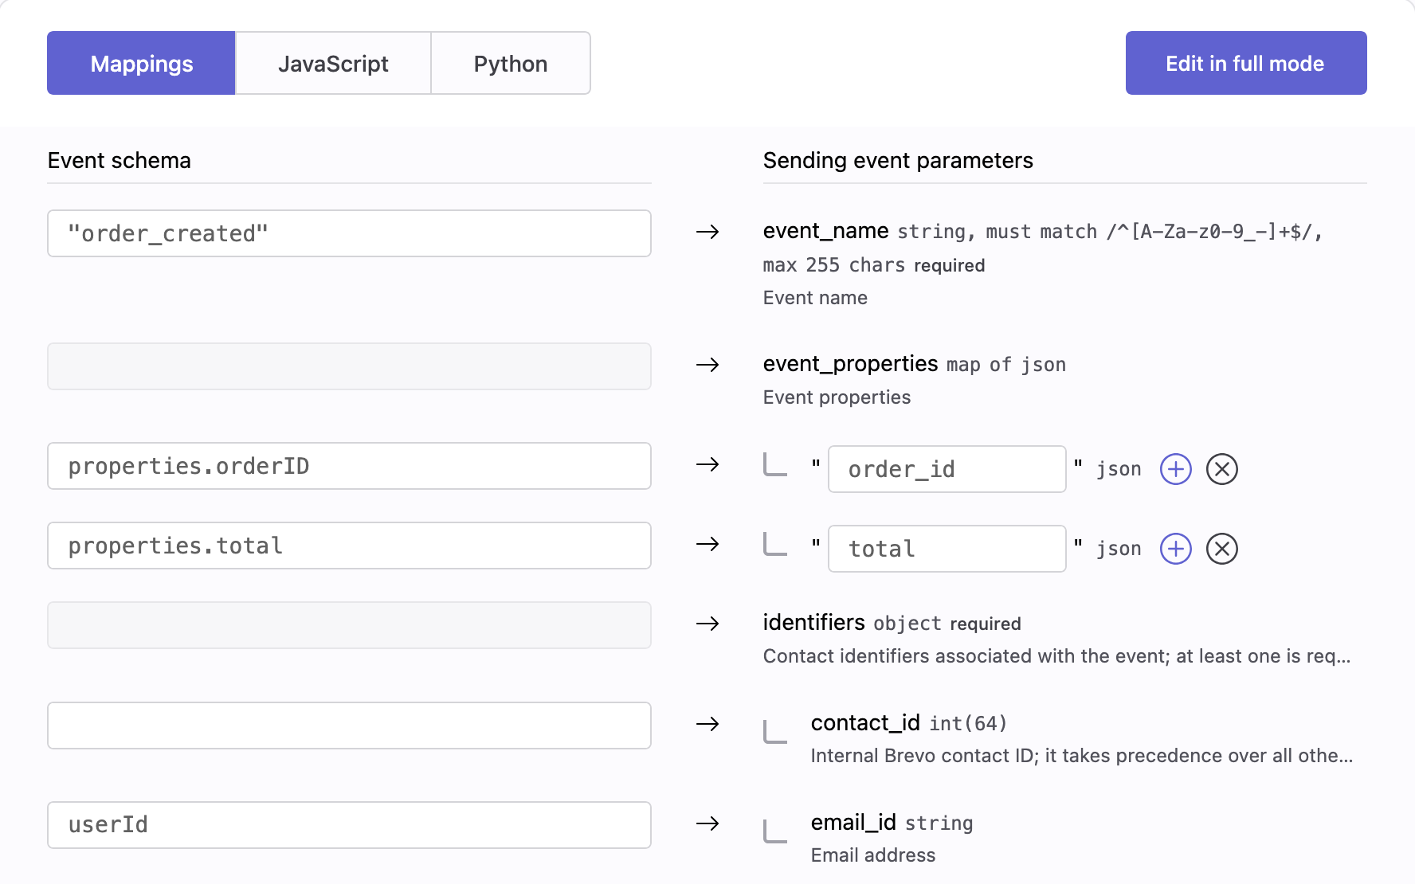Viewport: 1415px width, 884px height.
Task: Switch to the Mappings tab
Action: click(141, 63)
